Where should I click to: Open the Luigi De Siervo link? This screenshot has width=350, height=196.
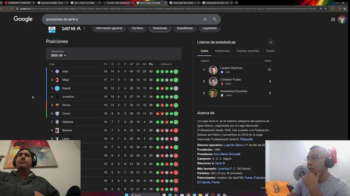(233, 145)
